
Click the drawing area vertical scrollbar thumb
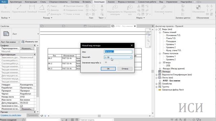pos(153,71)
